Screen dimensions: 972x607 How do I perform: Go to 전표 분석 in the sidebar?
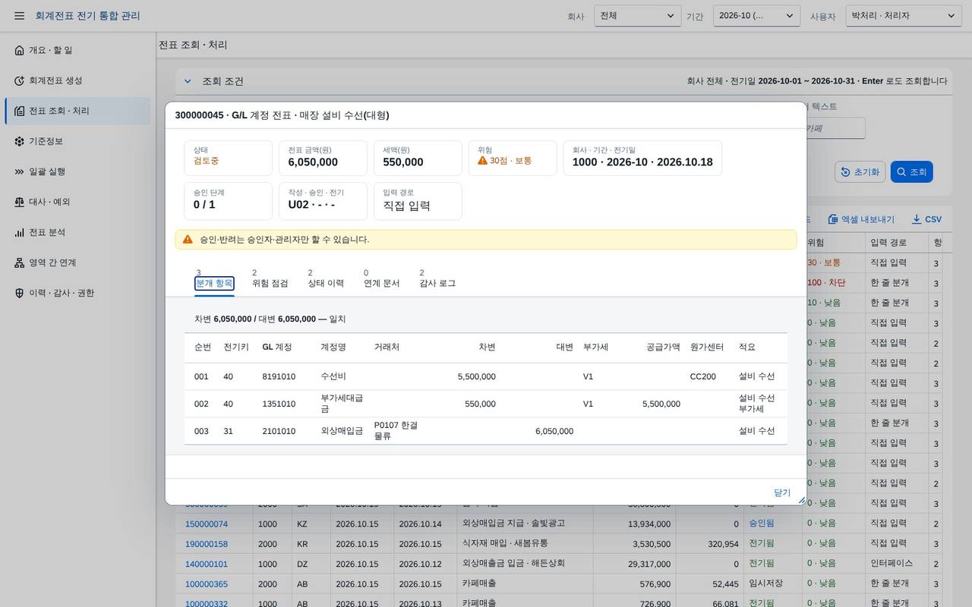click(x=77, y=232)
